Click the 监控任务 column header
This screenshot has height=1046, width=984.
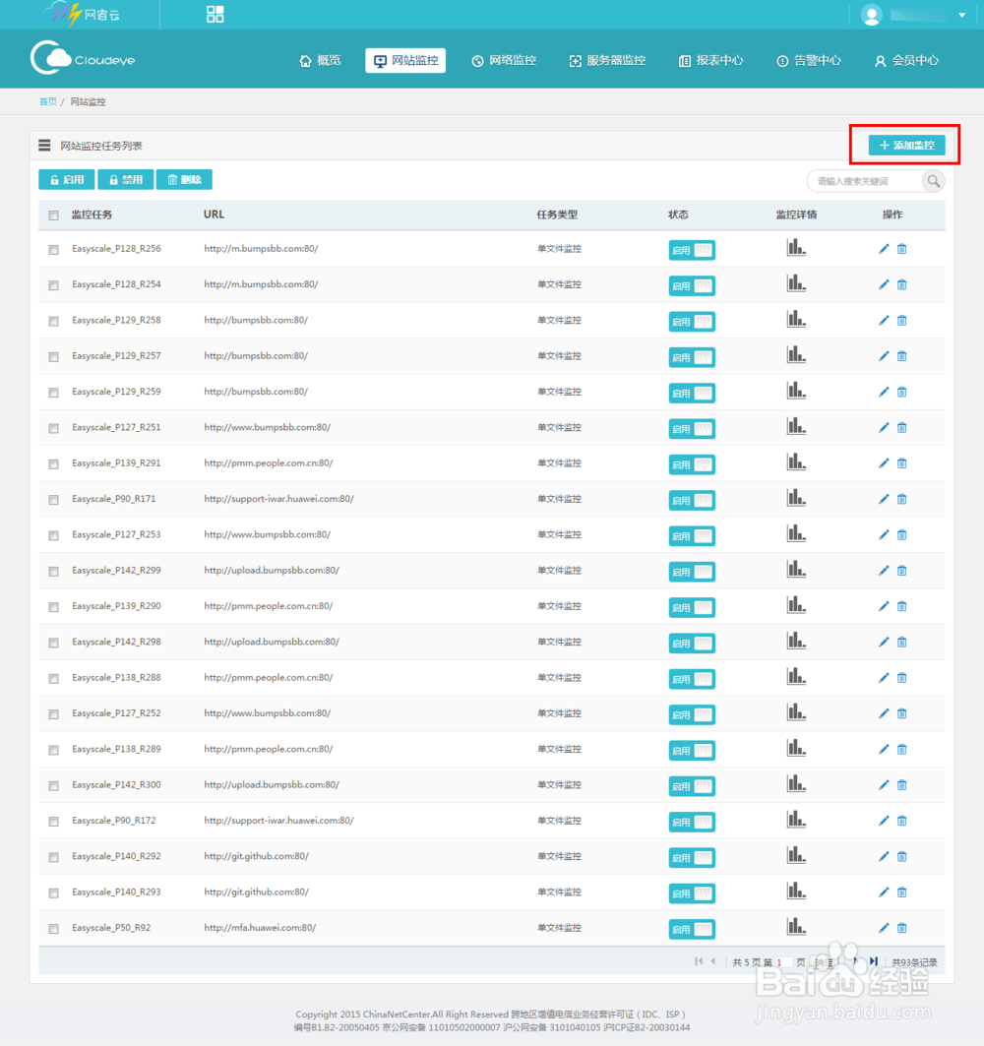click(92, 215)
